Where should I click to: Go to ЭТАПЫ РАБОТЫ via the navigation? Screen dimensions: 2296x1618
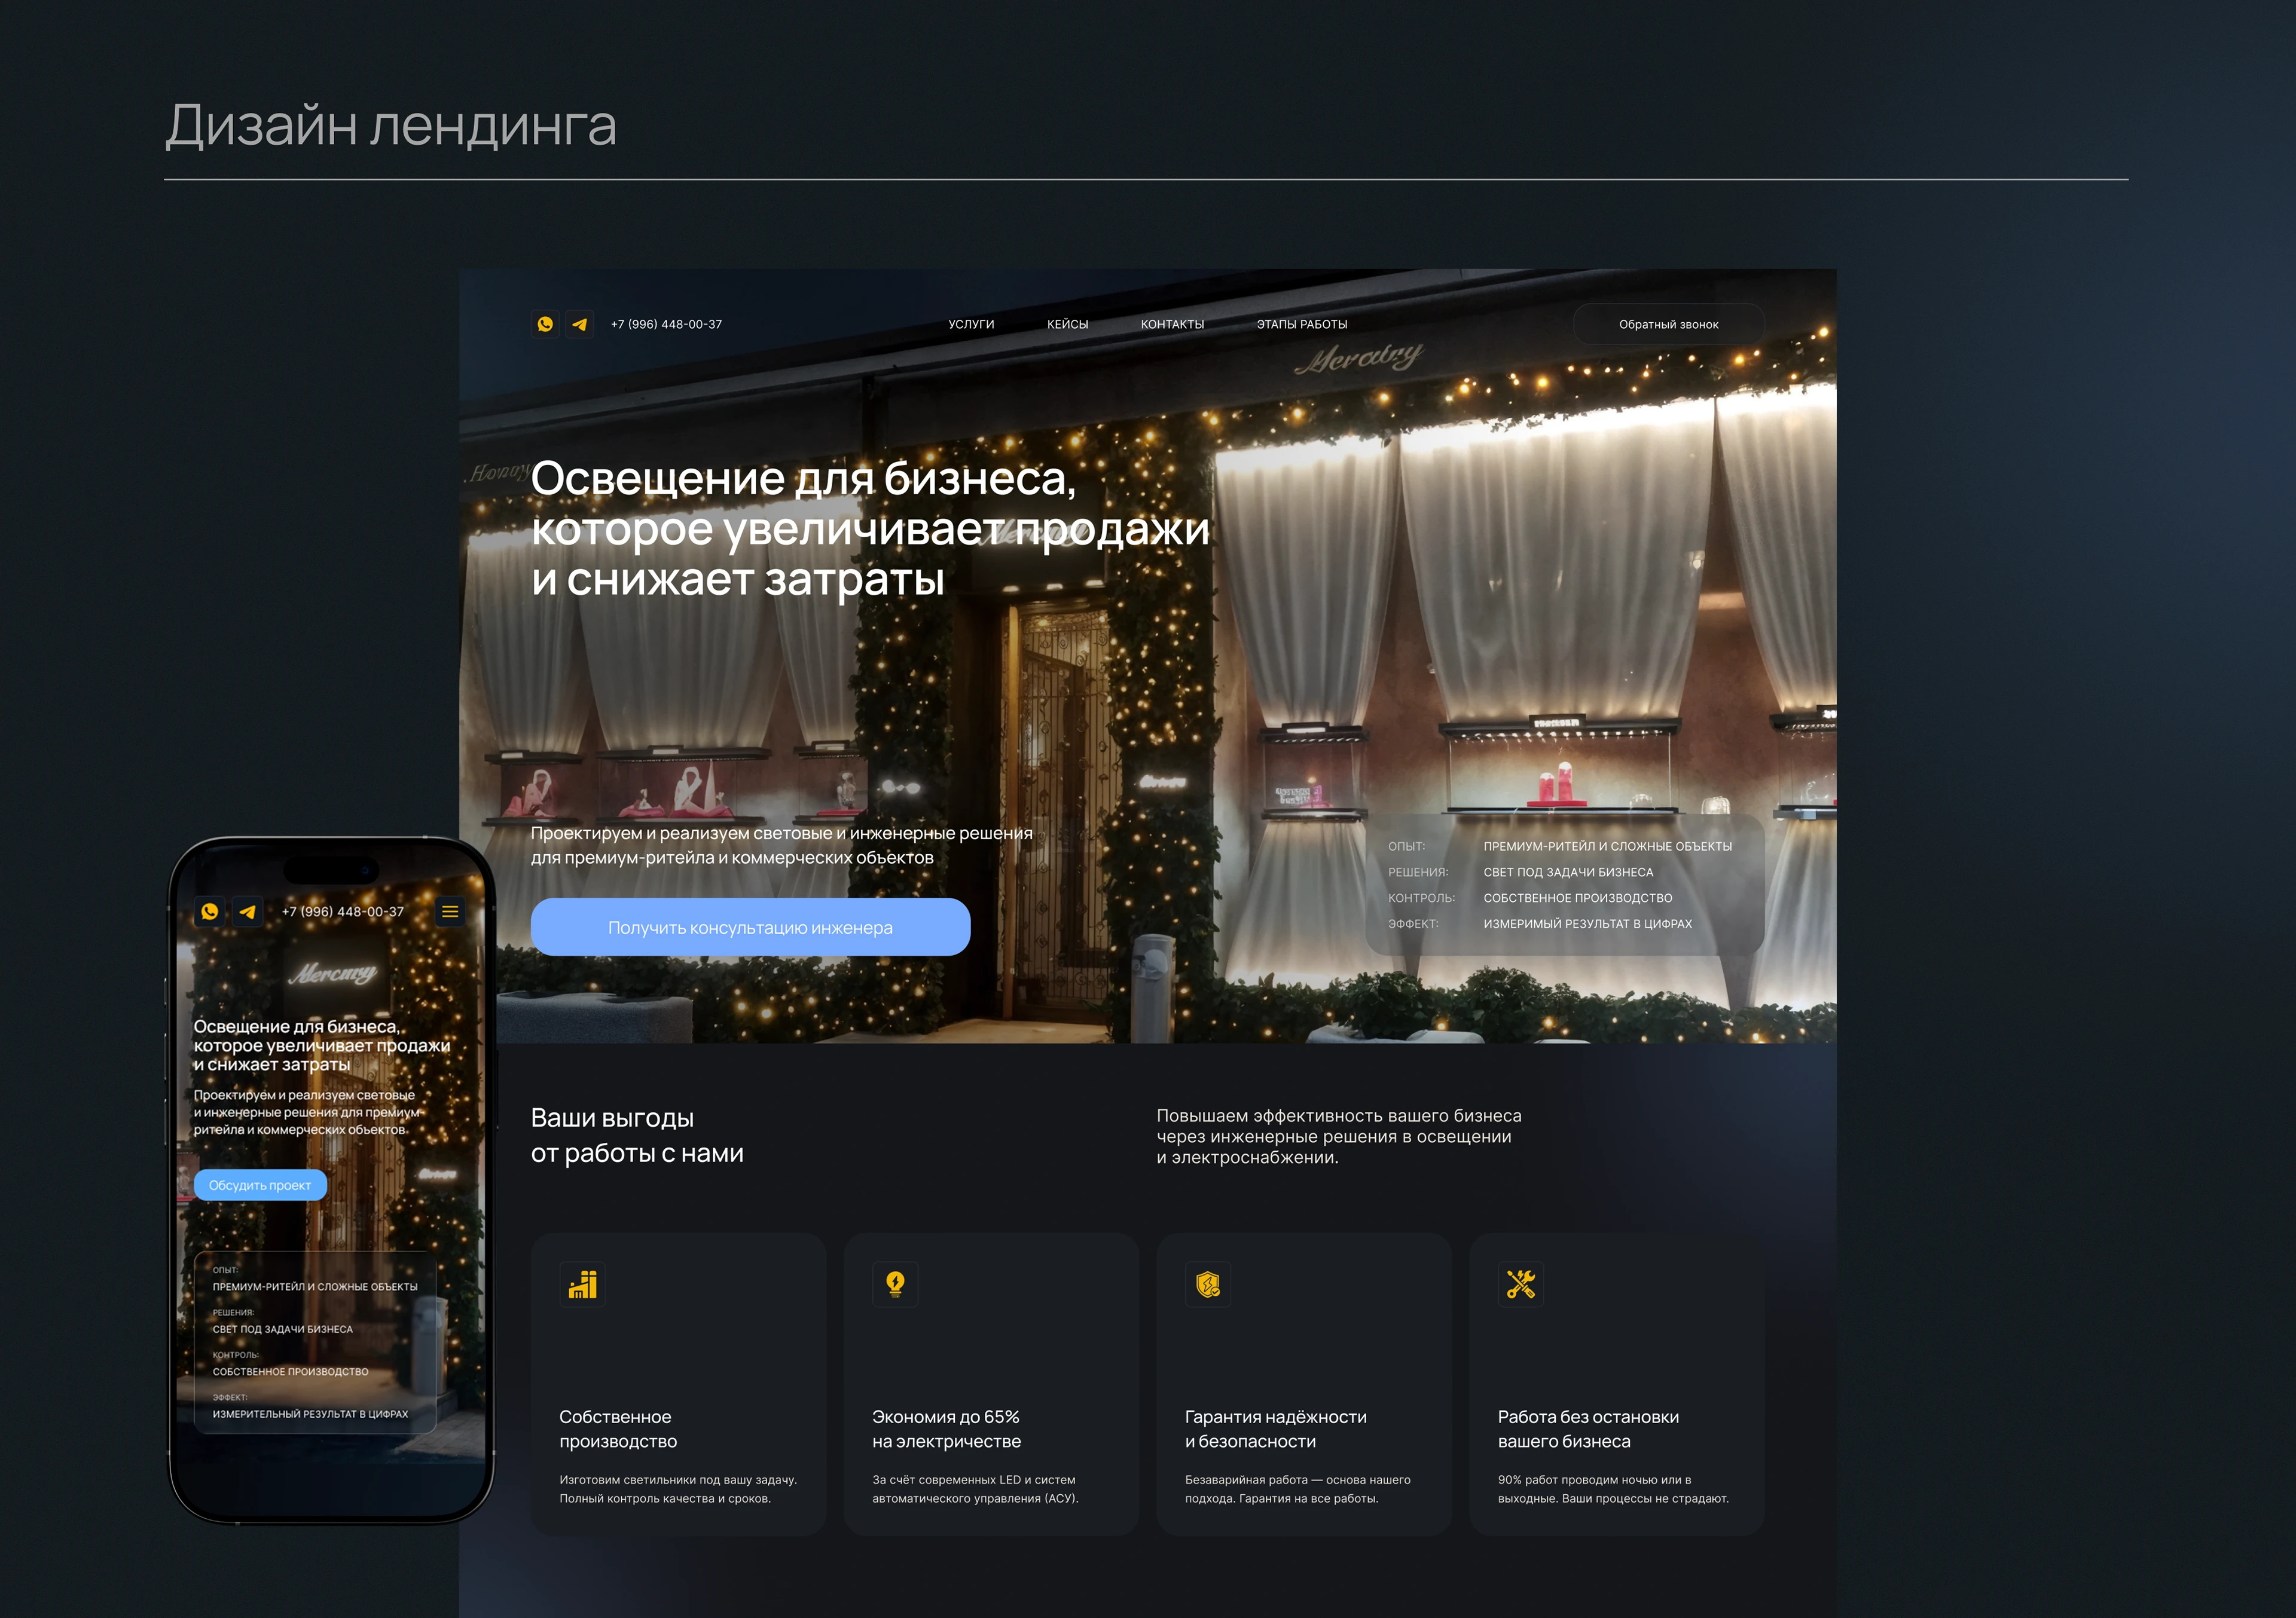pyautogui.click(x=1302, y=324)
